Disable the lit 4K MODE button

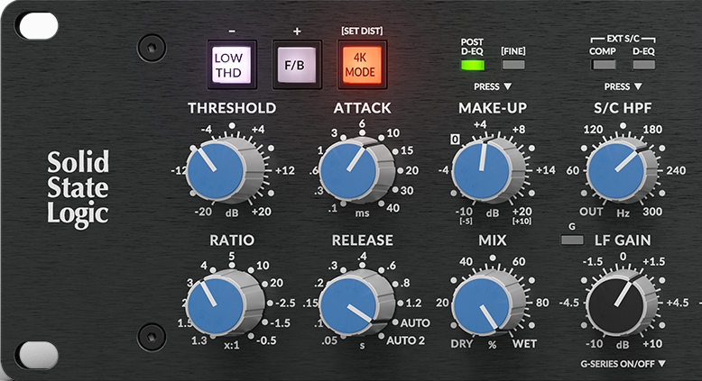tap(362, 65)
